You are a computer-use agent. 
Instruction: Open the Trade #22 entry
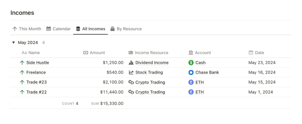pos(36,92)
